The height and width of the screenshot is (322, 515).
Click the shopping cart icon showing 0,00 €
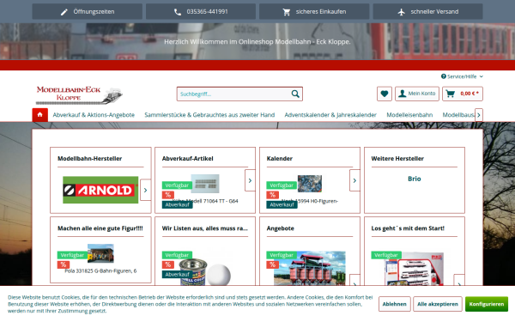point(451,94)
